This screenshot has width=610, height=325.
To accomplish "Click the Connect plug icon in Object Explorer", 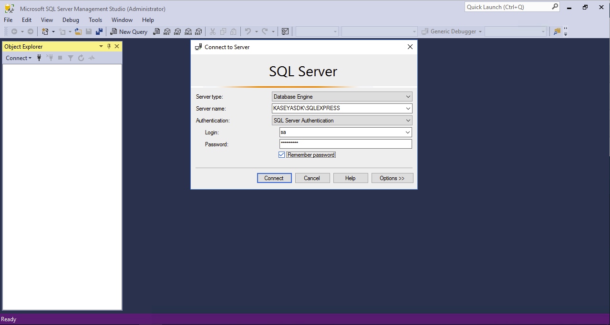I will tap(39, 58).
